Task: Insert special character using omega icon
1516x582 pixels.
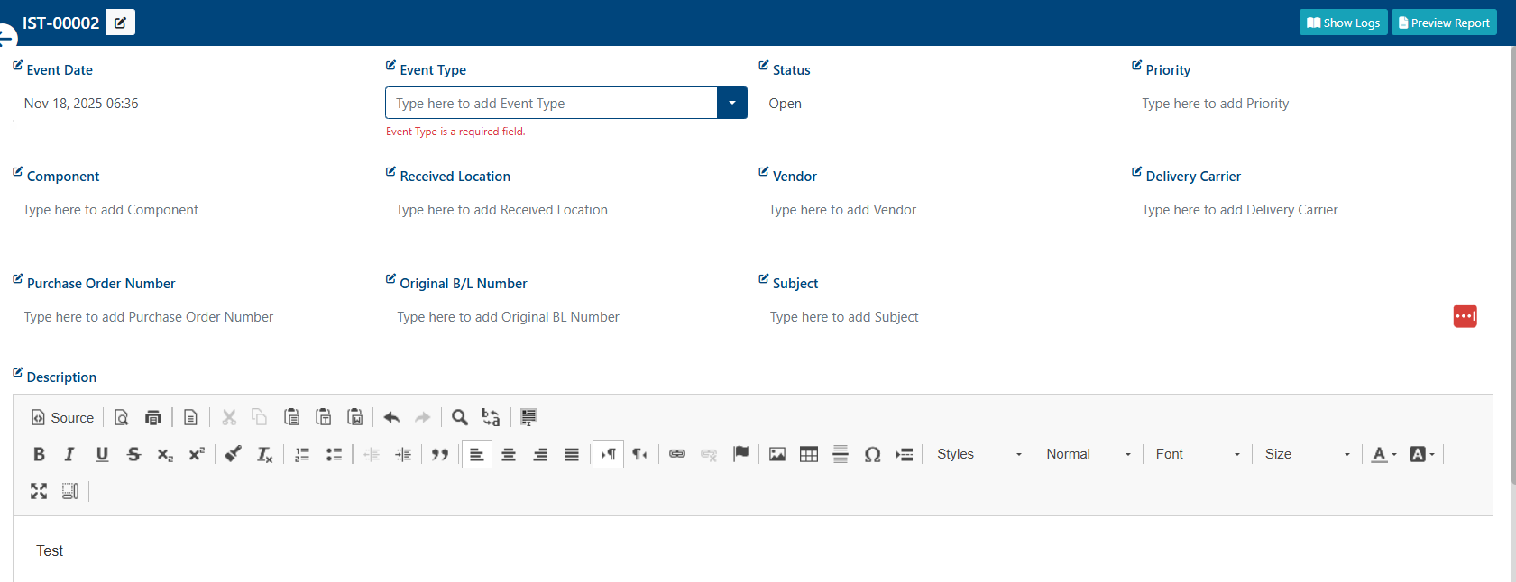Action: click(872, 454)
